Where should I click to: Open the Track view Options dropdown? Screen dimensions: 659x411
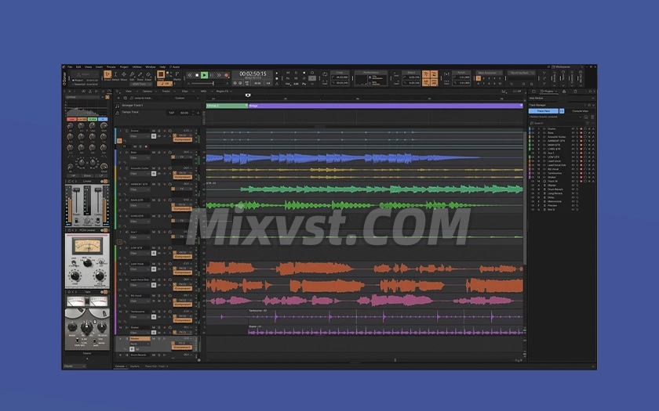(x=148, y=91)
